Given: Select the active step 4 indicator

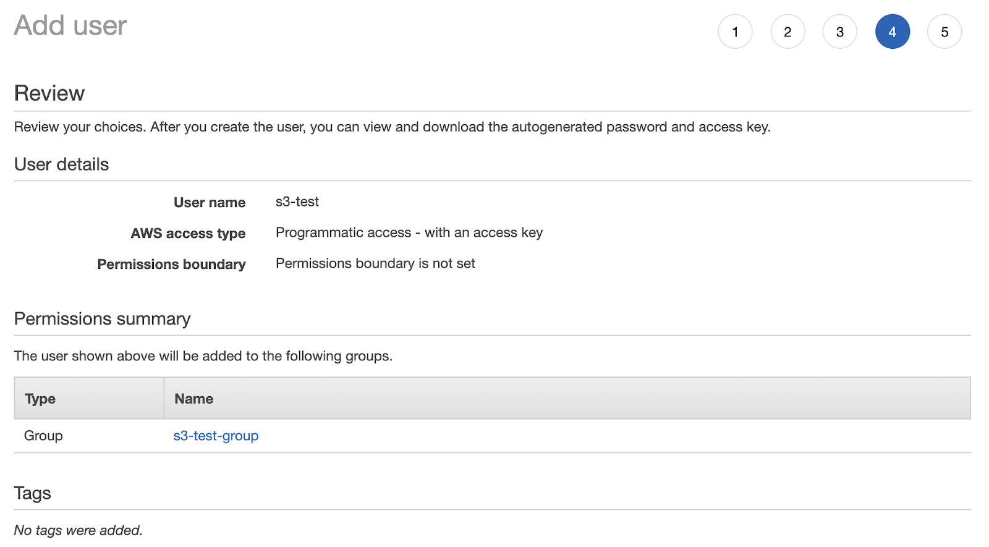Looking at the screenshot, I should point(892,32).
